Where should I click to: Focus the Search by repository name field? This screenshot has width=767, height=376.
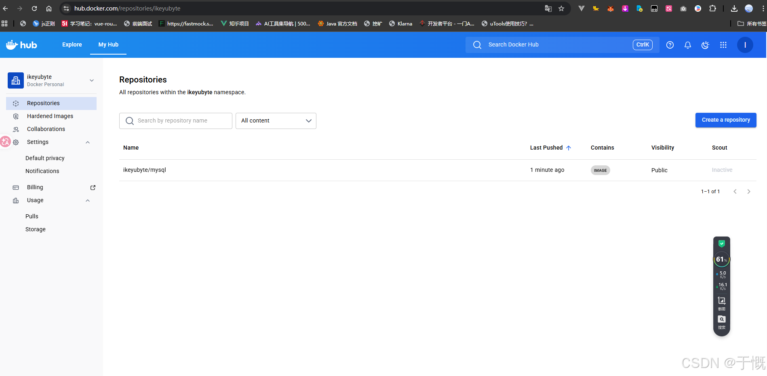[176, 121]
